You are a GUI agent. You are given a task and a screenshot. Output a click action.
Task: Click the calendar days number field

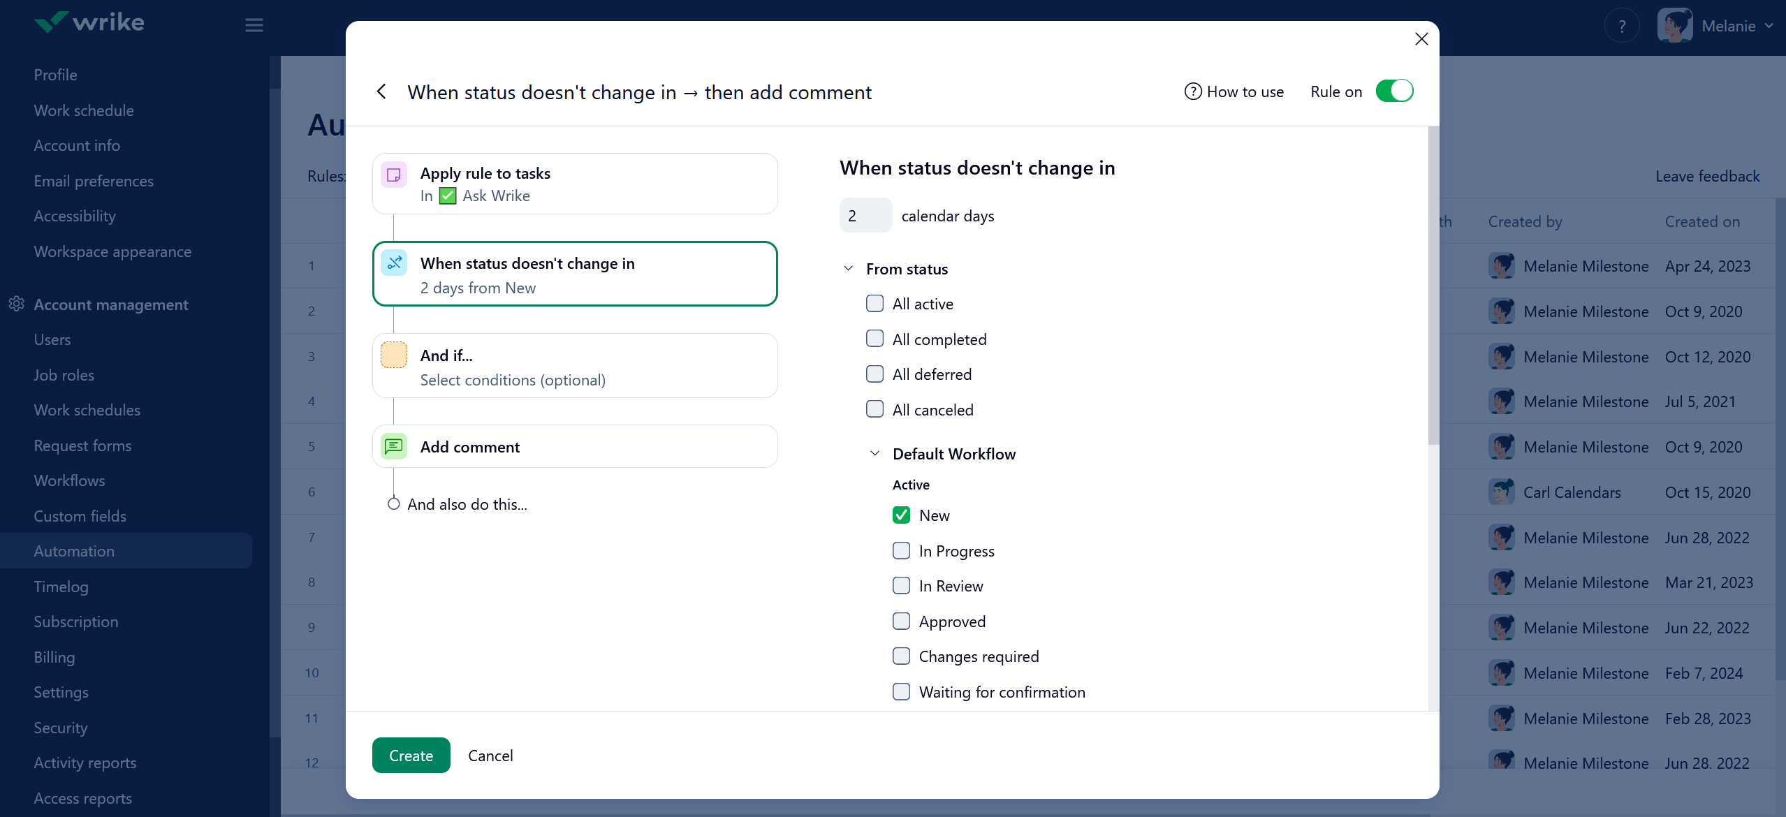click(x=865, y=216)
